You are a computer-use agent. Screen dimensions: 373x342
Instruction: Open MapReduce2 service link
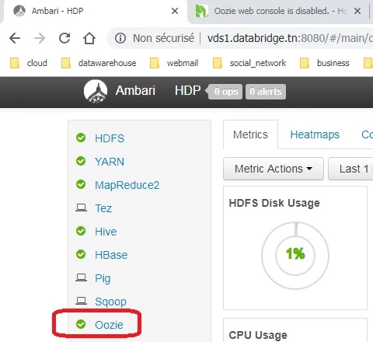click(x=127, y=185)
